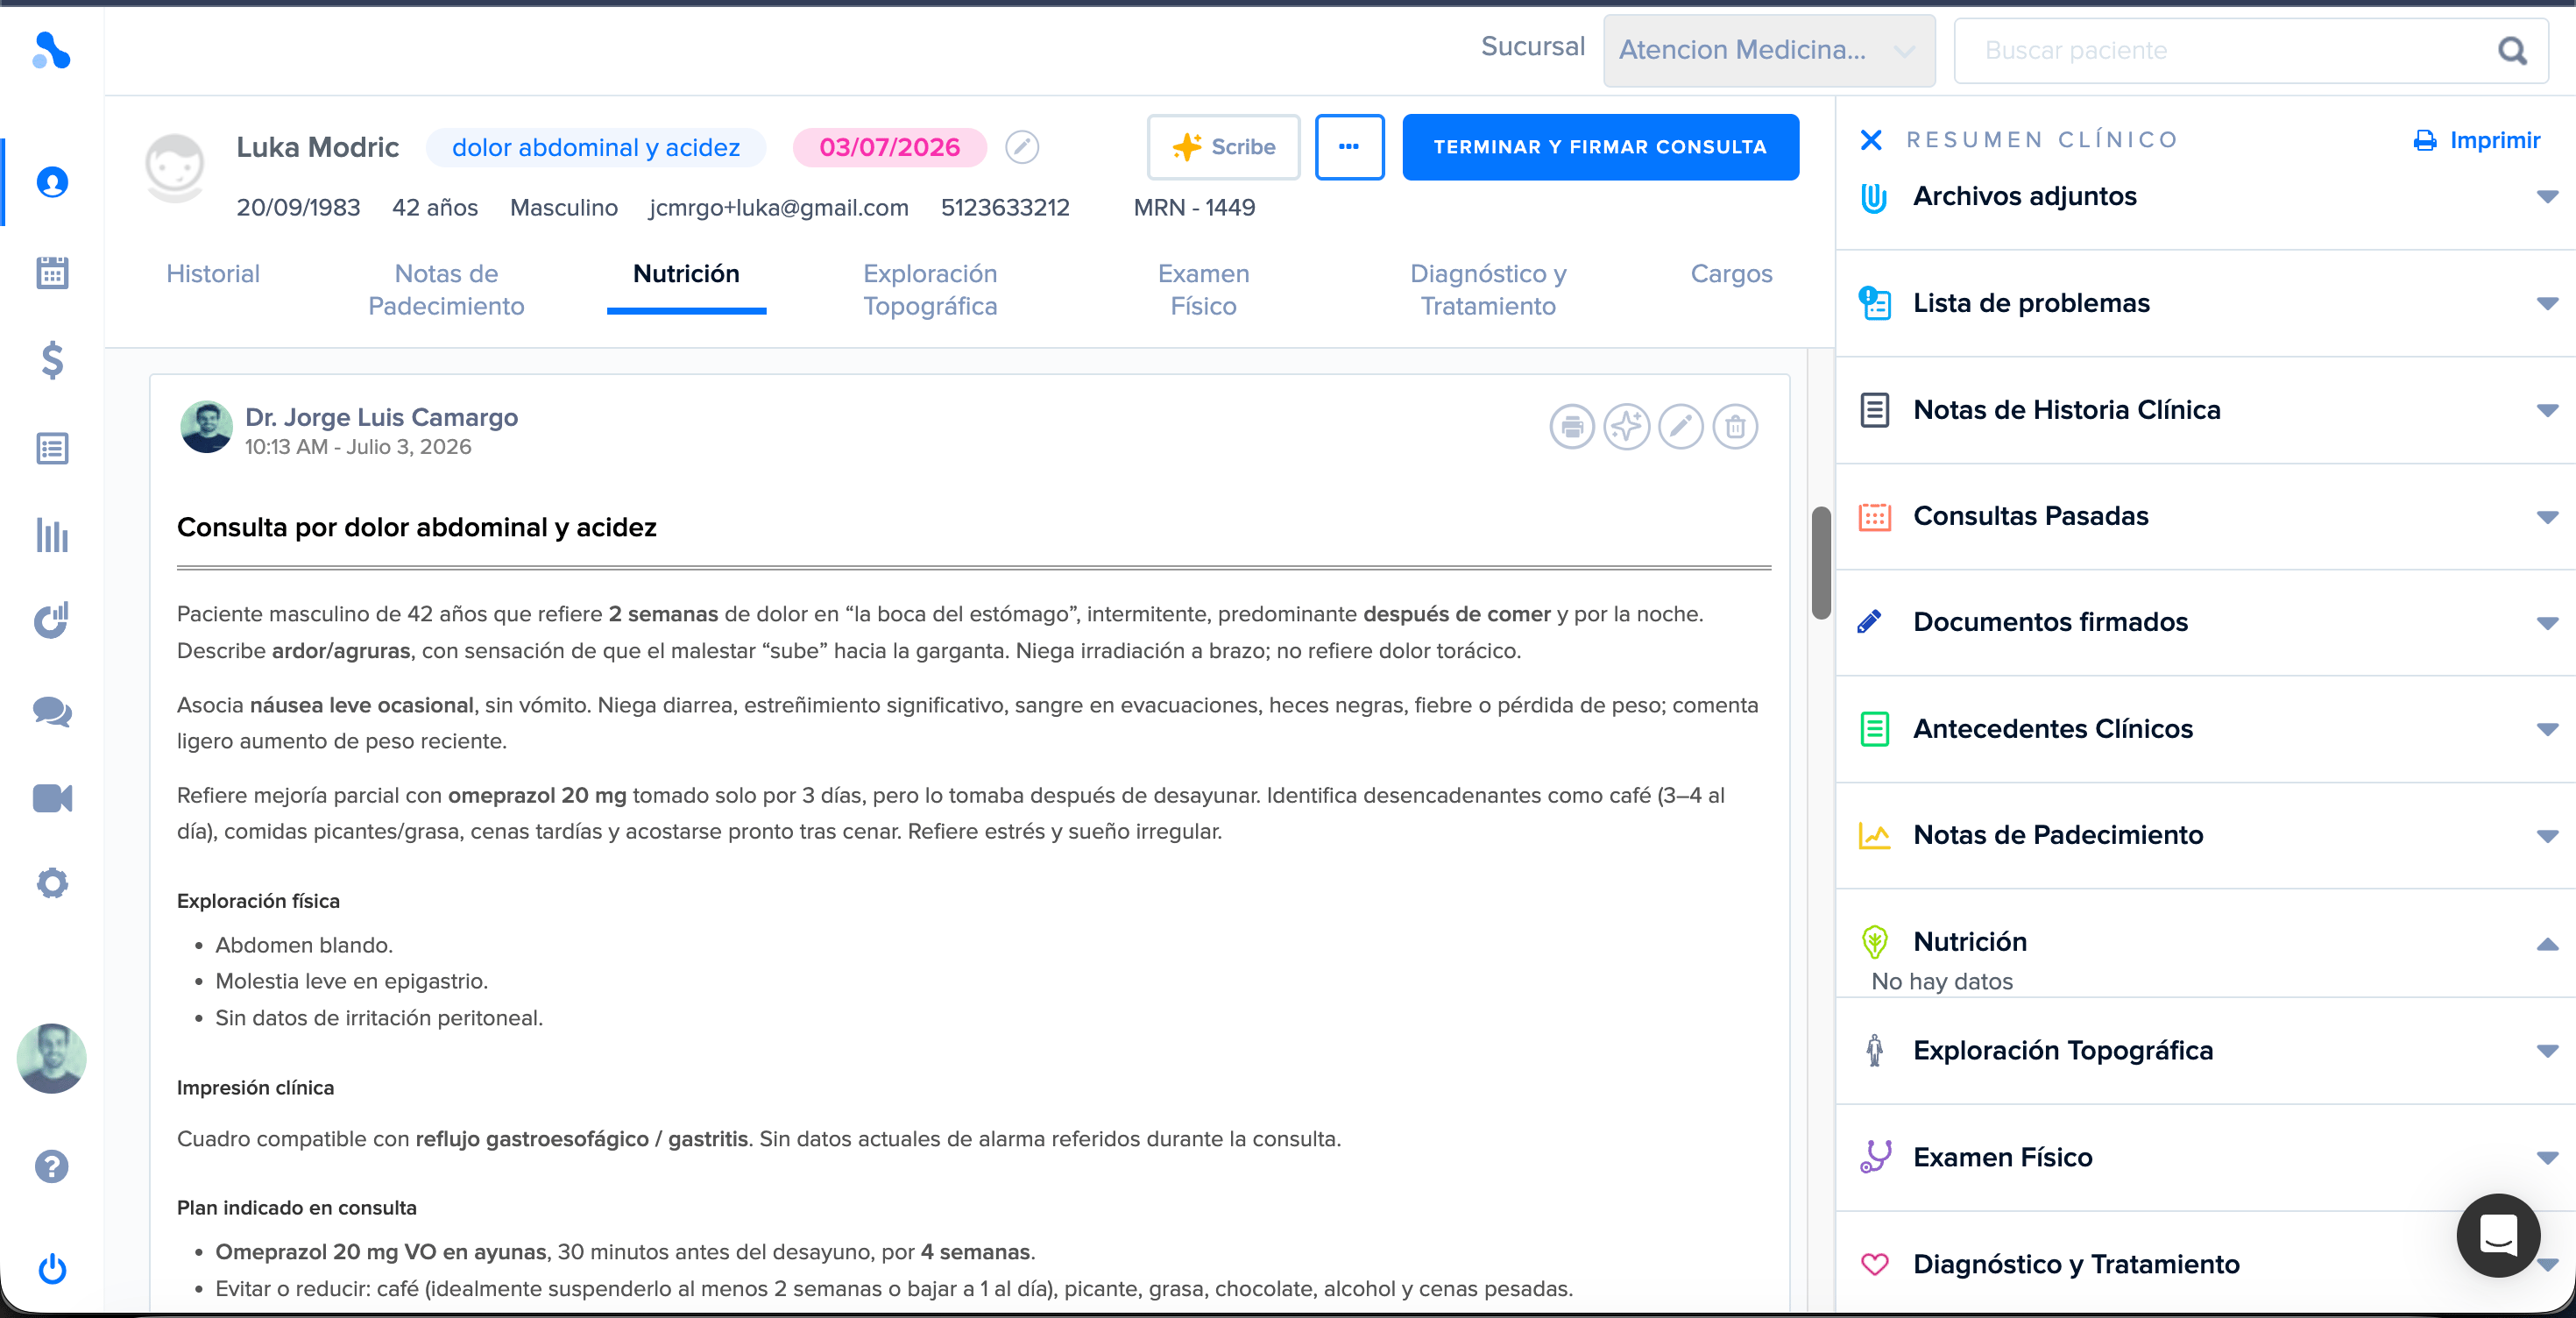Image resolution: width=2576 pixels, height=1318 pixels.
Task: Click the power logout icon
Action: click(x=52, y=1269)
